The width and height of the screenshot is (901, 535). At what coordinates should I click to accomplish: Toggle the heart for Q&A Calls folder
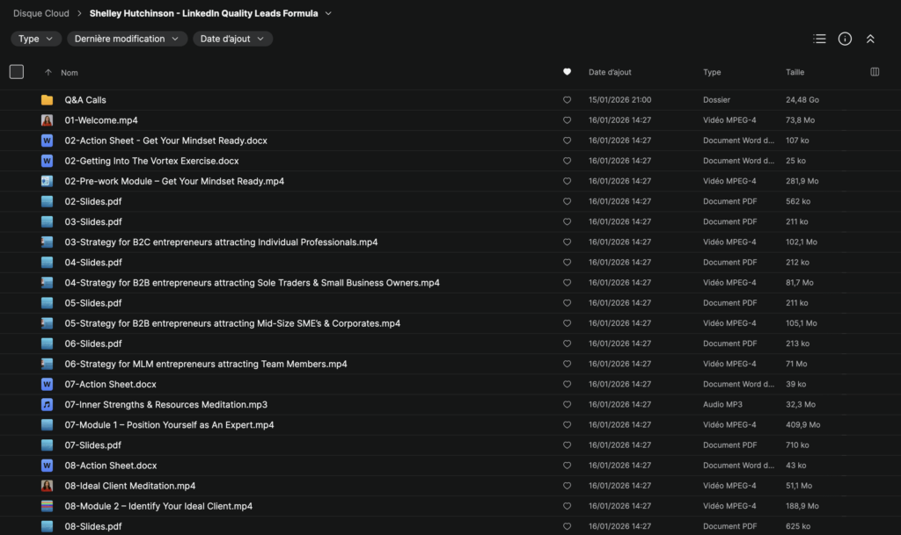(x=567, y=100)
